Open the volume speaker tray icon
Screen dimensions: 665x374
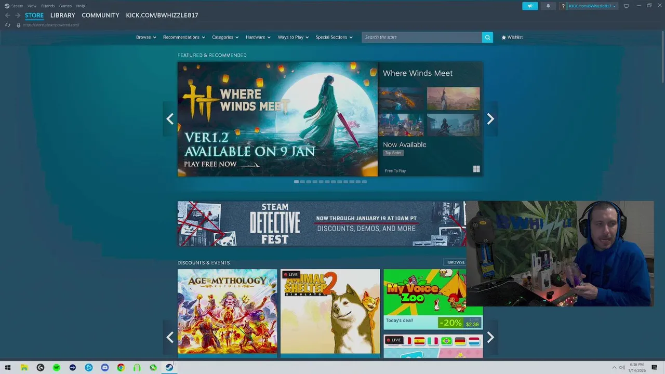(x=622, y=368)
